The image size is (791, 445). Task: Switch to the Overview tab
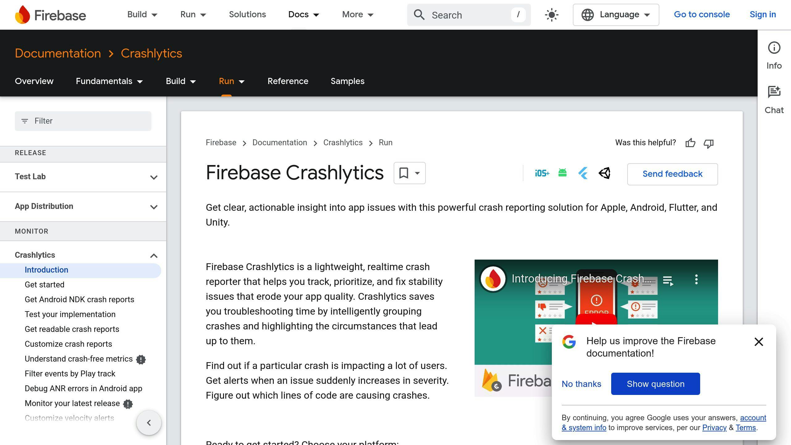pyautogui.click(x=34, y=81)
